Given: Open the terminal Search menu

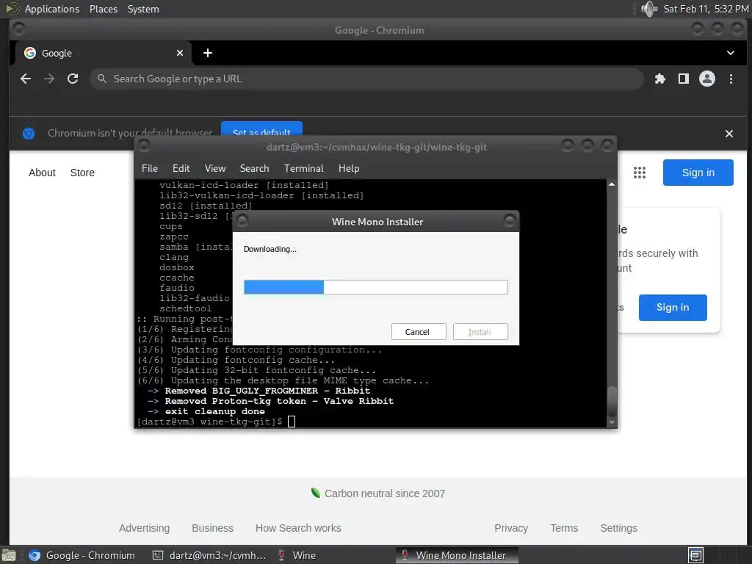Looking at the screenshot, I should tap(254, 168).
